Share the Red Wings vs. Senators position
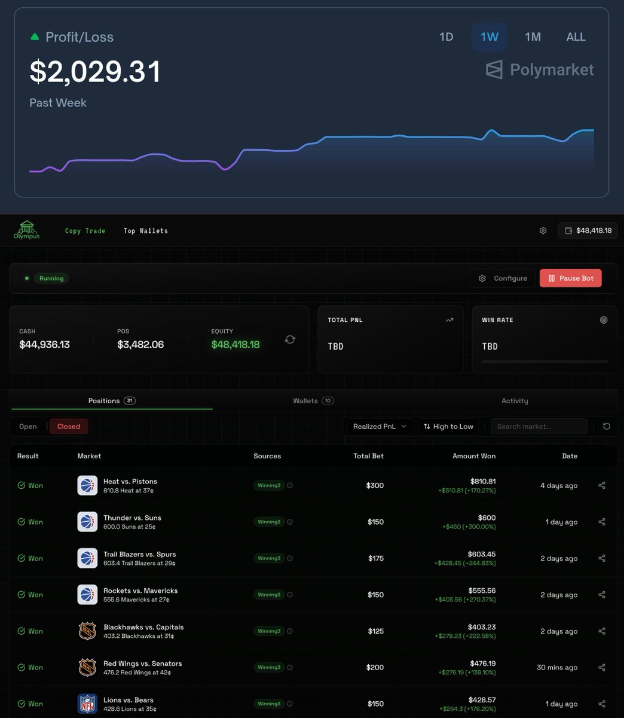This screenshot has height=718, width=624. pyautogui.click(x=602, y=667)
